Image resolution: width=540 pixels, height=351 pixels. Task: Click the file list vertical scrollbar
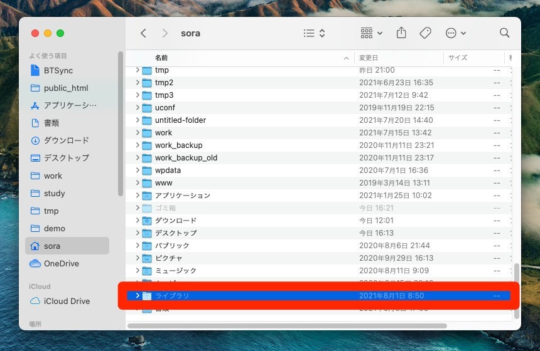(x=516, y=291)
